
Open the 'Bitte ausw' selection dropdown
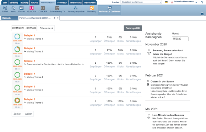click(x=46, y=28)
